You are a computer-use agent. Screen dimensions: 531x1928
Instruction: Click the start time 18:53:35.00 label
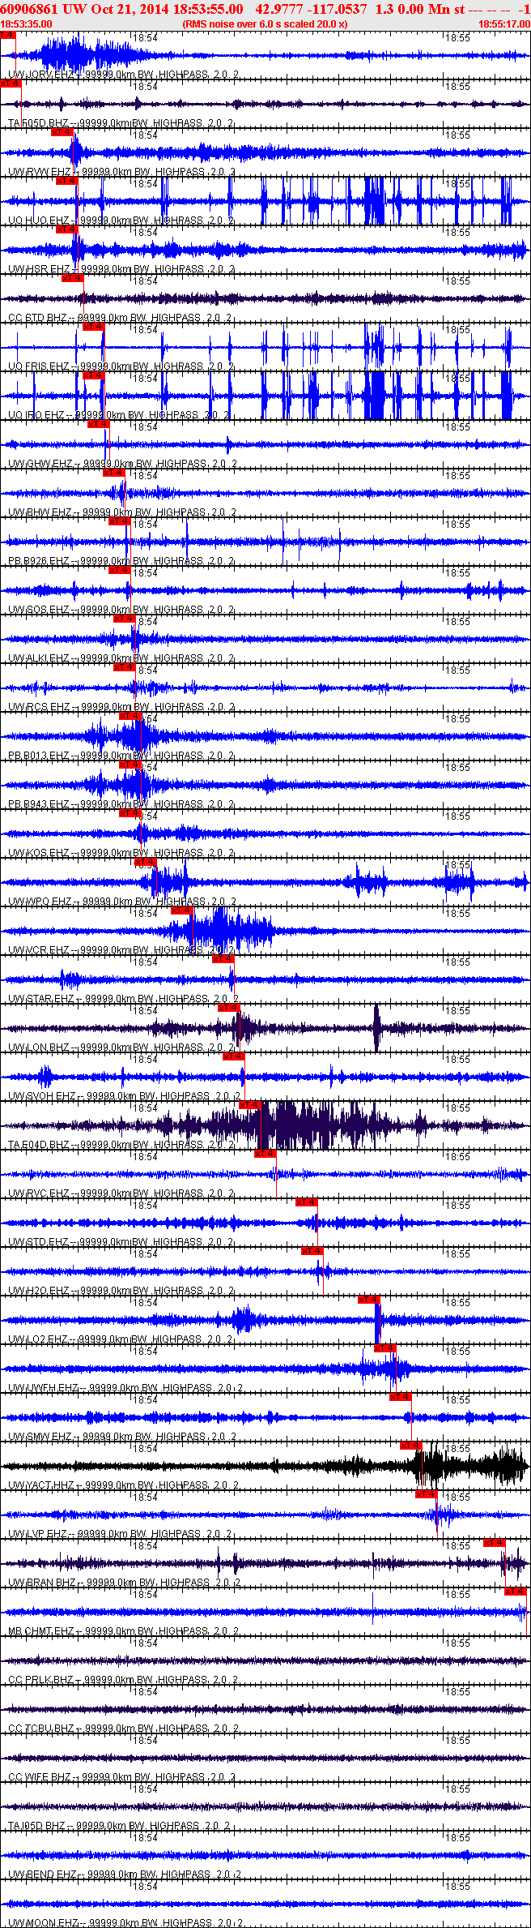(x=26, y=24)
